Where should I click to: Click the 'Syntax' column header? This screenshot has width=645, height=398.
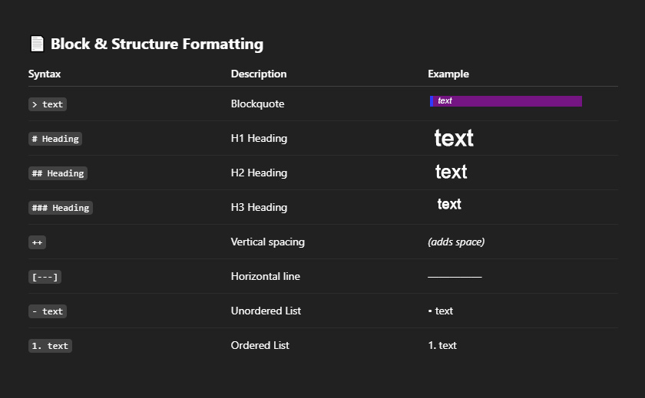[x=45, y=74]
